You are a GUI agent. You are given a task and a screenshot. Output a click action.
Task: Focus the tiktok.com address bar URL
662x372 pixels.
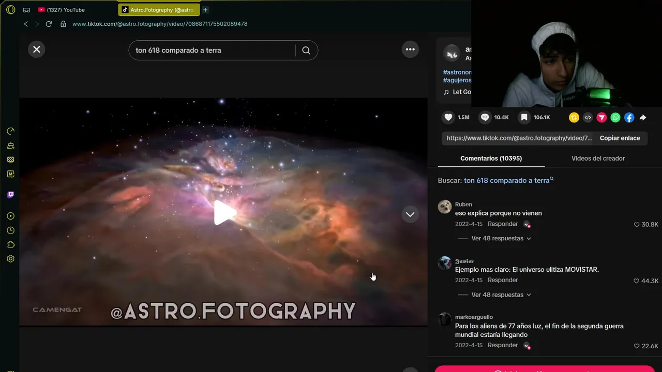[160, 24]
